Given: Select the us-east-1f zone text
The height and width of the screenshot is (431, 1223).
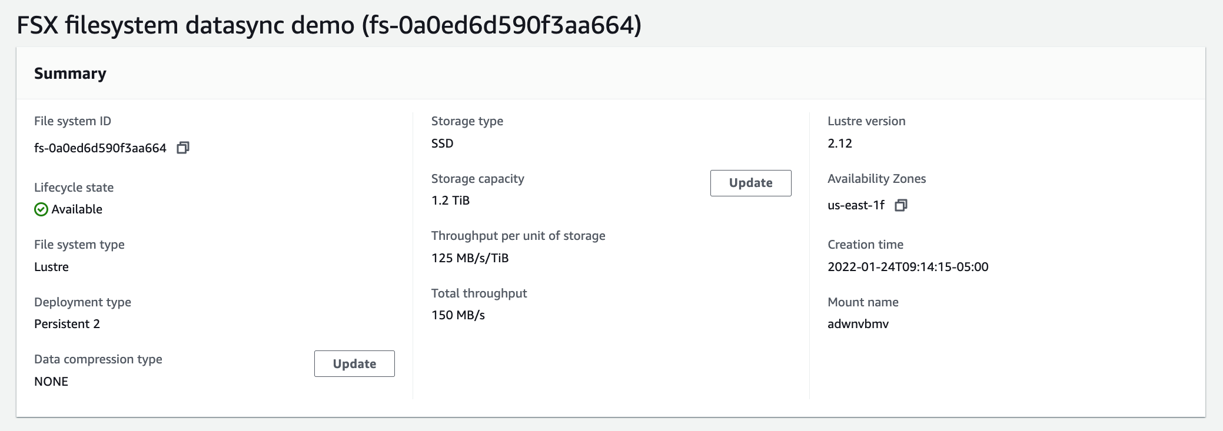Looking at the screenshot, I should (856, 205).
